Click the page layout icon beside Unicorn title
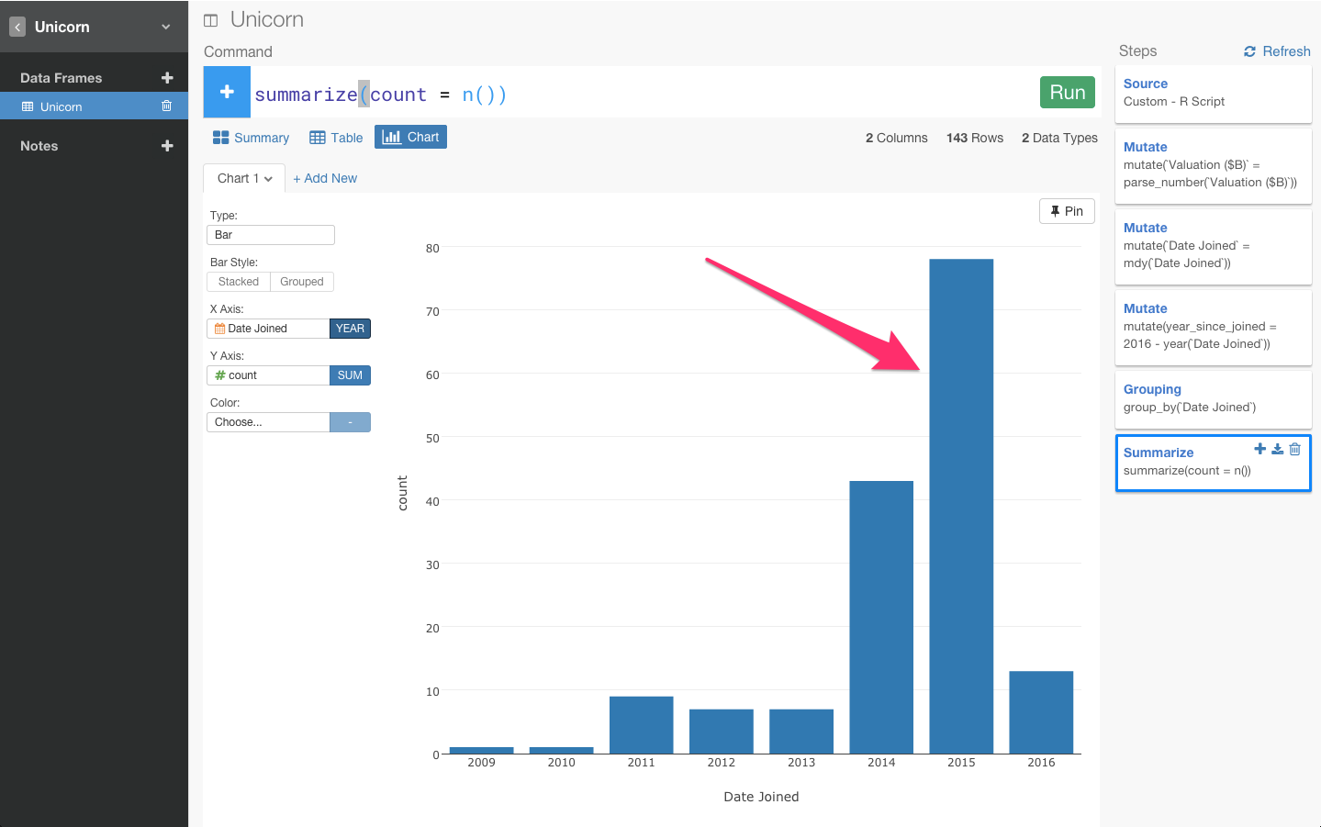This screenshot has height=827, width=1321. [x=211, y=20]
